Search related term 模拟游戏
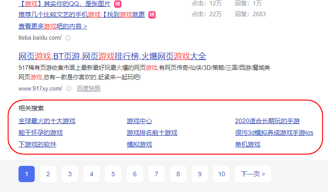 (139, 144)
